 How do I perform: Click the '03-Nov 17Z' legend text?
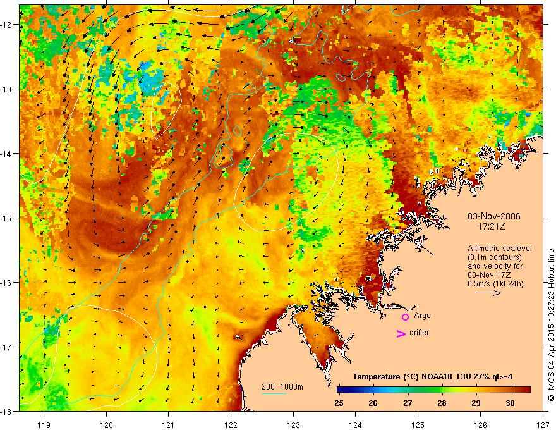(488, 275)
